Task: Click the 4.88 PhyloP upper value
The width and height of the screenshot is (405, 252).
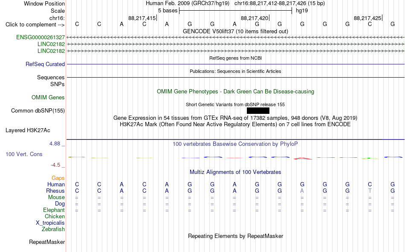Action: tap(55, 143)
